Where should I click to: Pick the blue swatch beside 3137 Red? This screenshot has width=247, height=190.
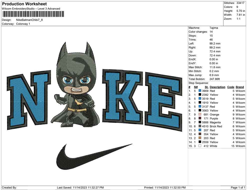pyautogui.click(x=200, y=106)
